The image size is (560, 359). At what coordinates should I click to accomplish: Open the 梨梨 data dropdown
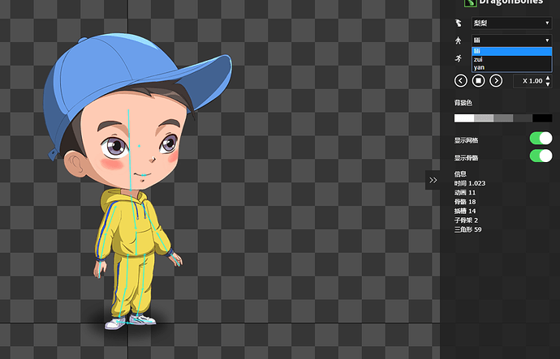(x=512, y=24)
